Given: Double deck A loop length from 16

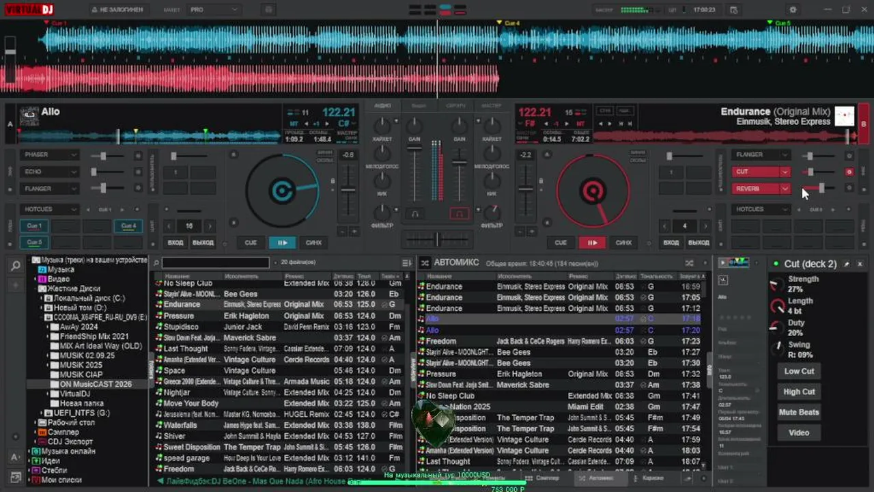Looking at the screenshot, I should click(210, 225).
